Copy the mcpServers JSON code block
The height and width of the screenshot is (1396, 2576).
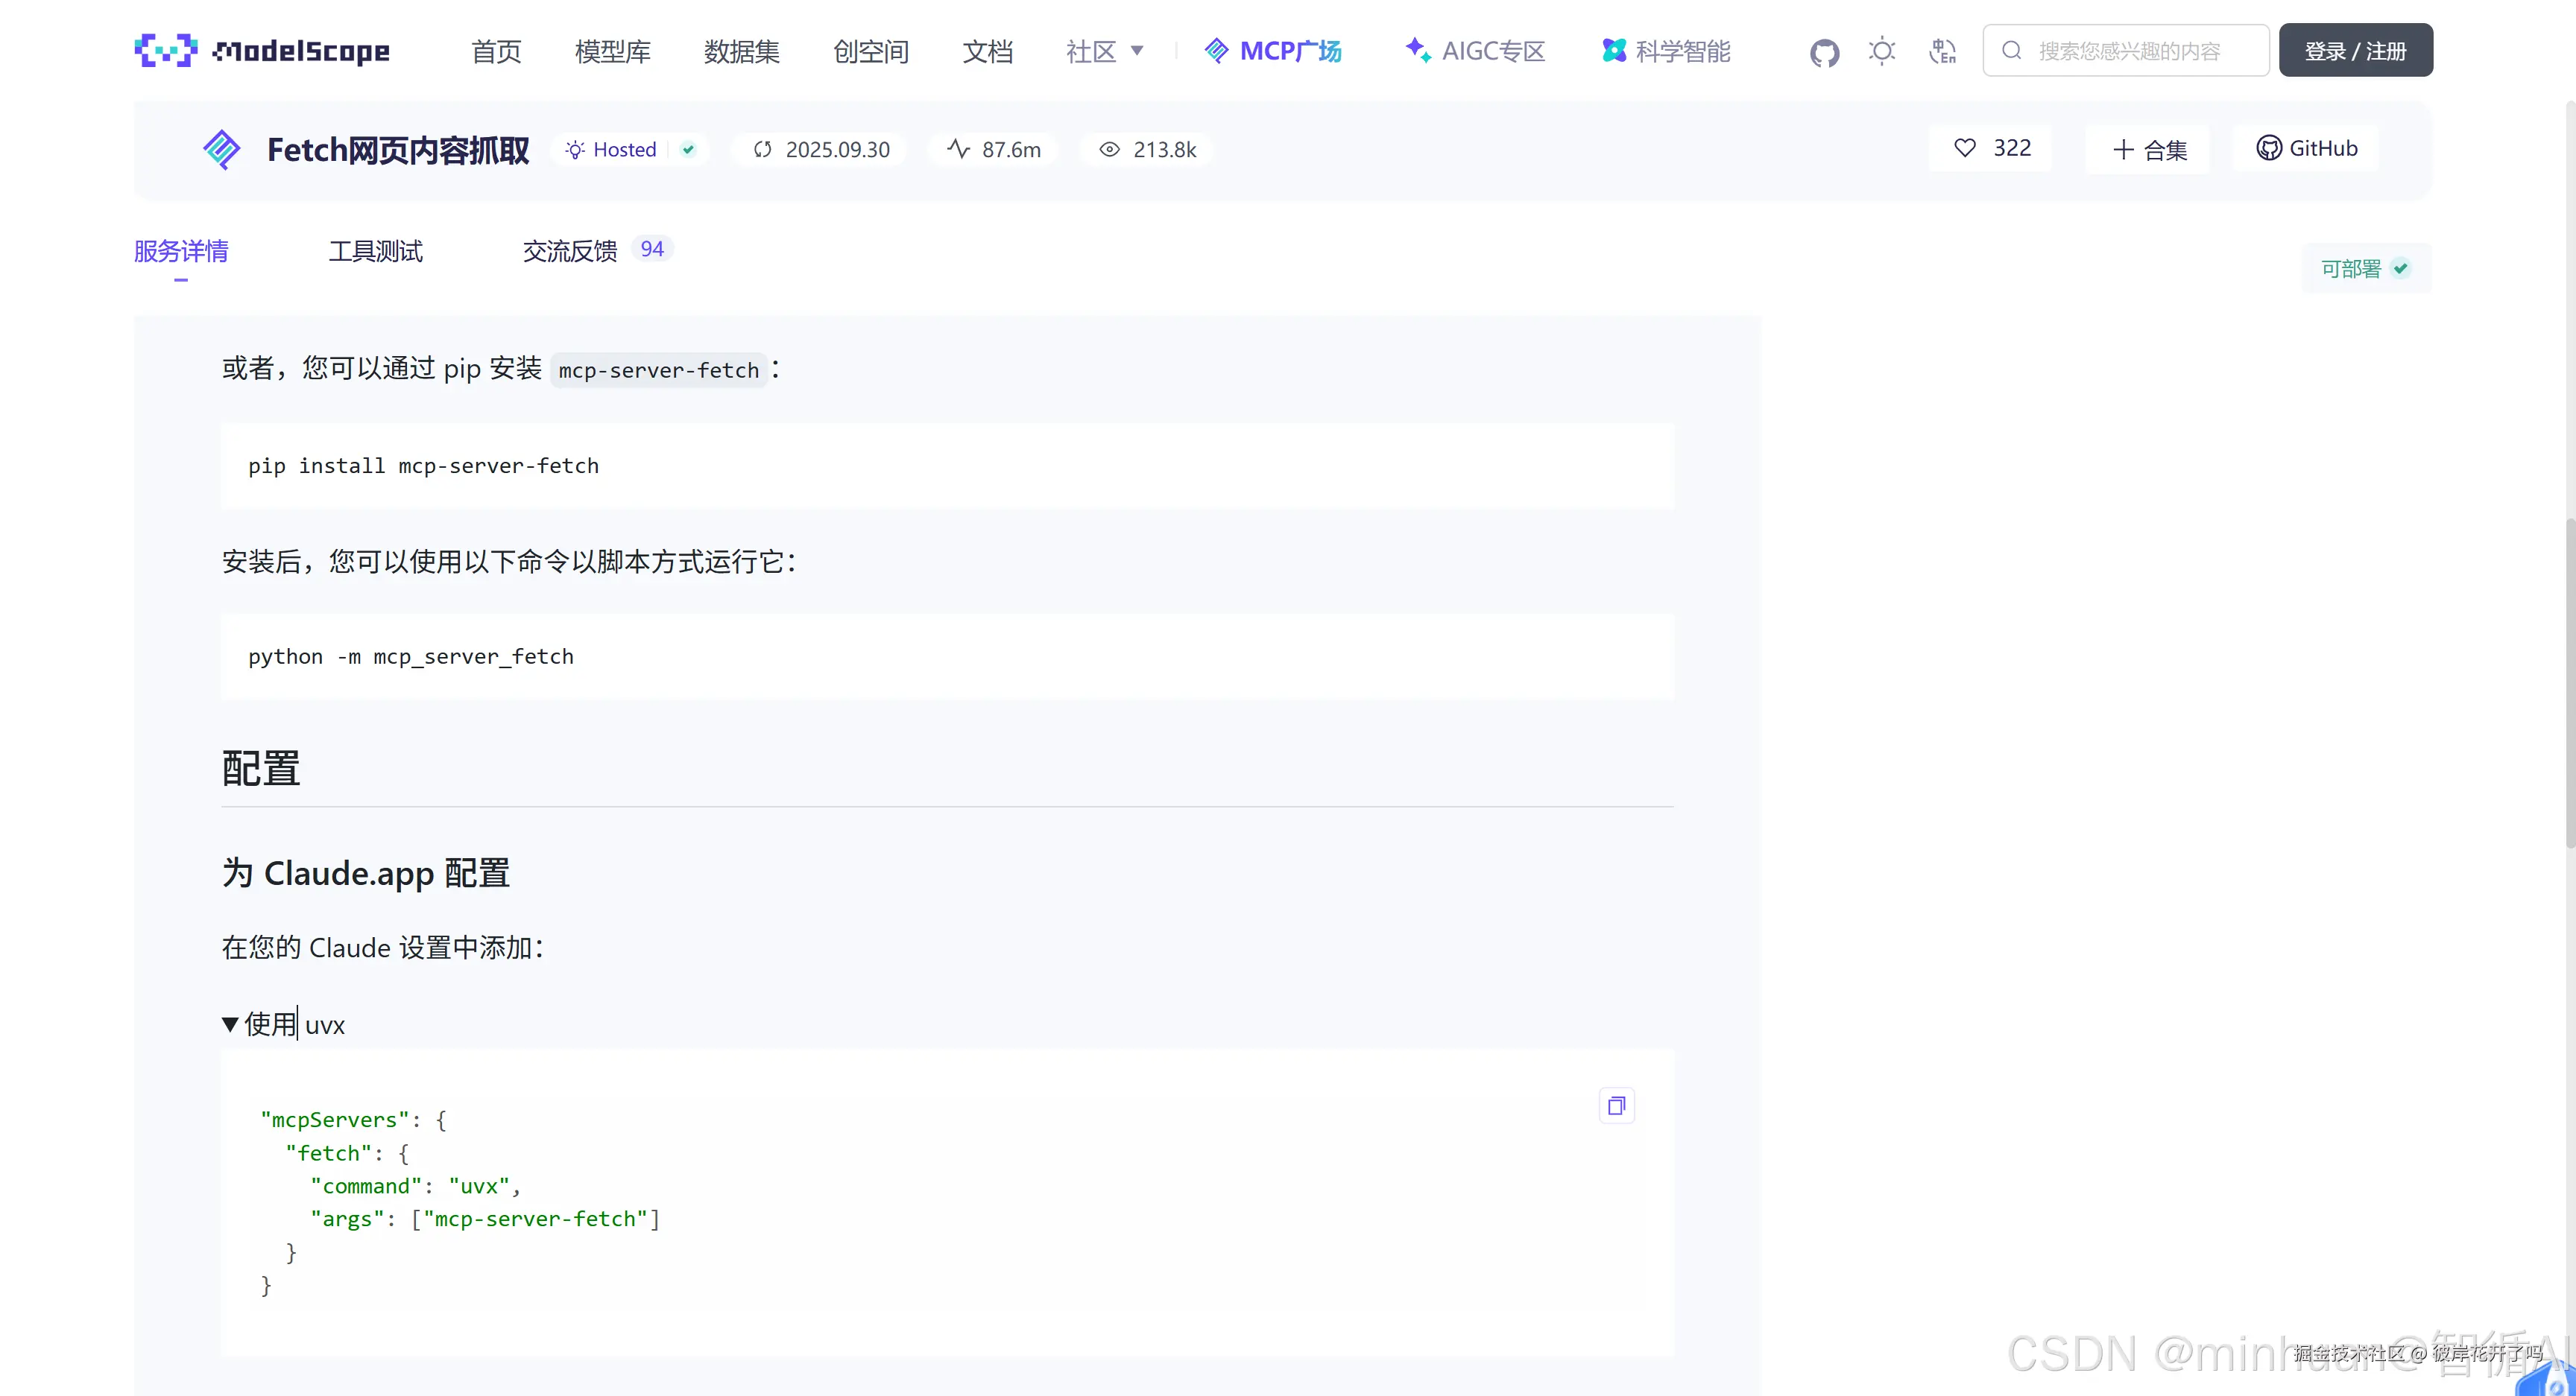pyautogui.click(x=1616, y=1105)
